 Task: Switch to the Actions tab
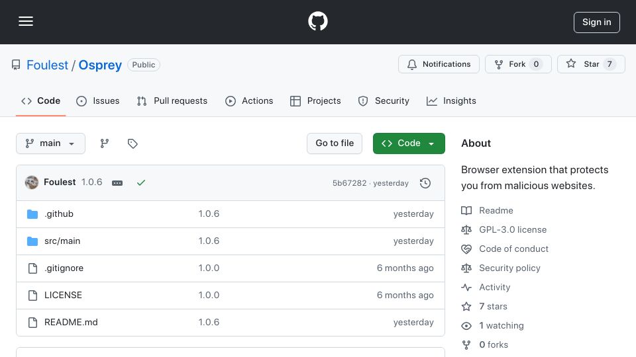[249, 100]
